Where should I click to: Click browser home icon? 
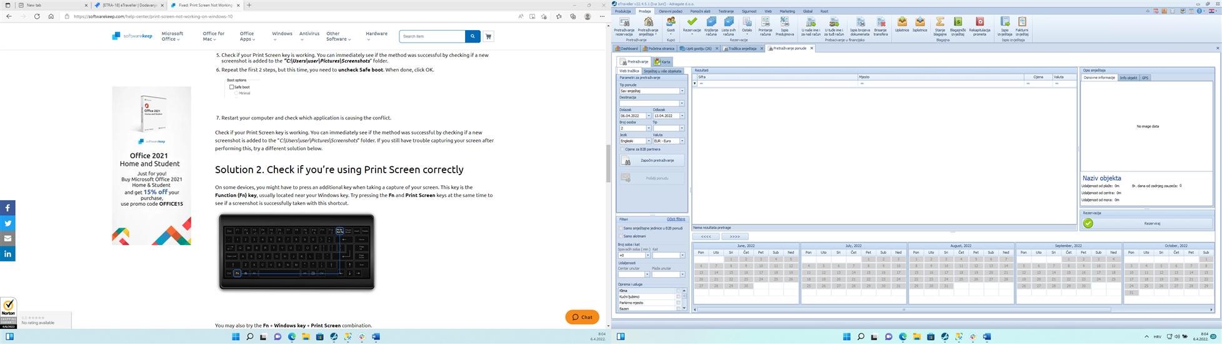coord(51,16)
